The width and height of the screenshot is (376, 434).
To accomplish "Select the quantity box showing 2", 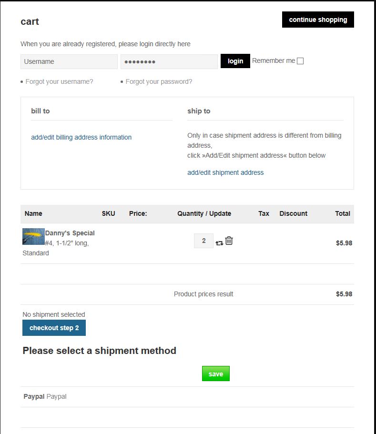I will click(203, 241).
